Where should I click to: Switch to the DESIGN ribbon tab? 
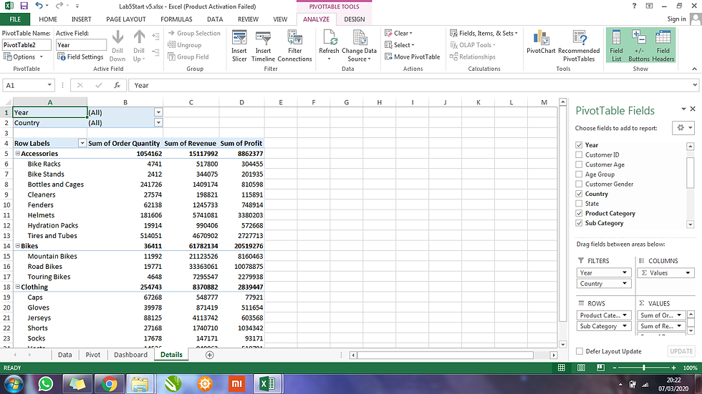point(355,19)
